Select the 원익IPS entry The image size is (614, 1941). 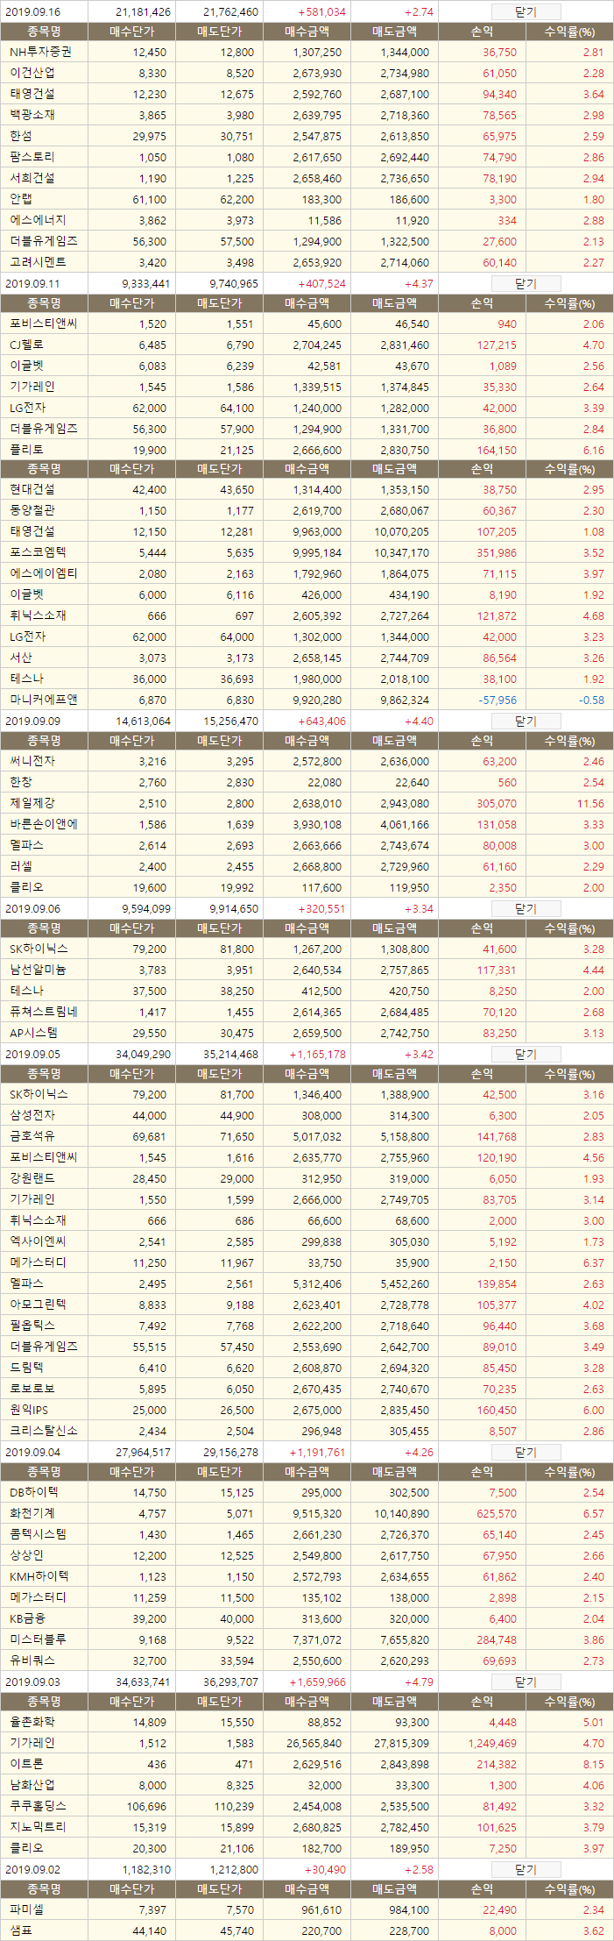[x=31, y=1410]
